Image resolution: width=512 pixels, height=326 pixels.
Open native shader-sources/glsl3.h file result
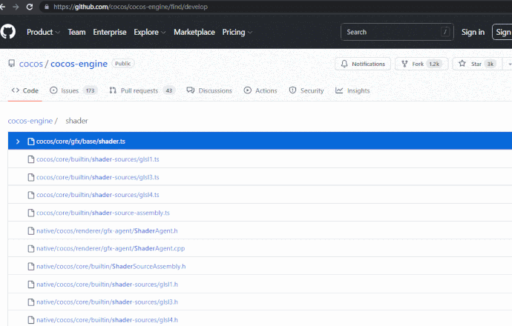107,302
